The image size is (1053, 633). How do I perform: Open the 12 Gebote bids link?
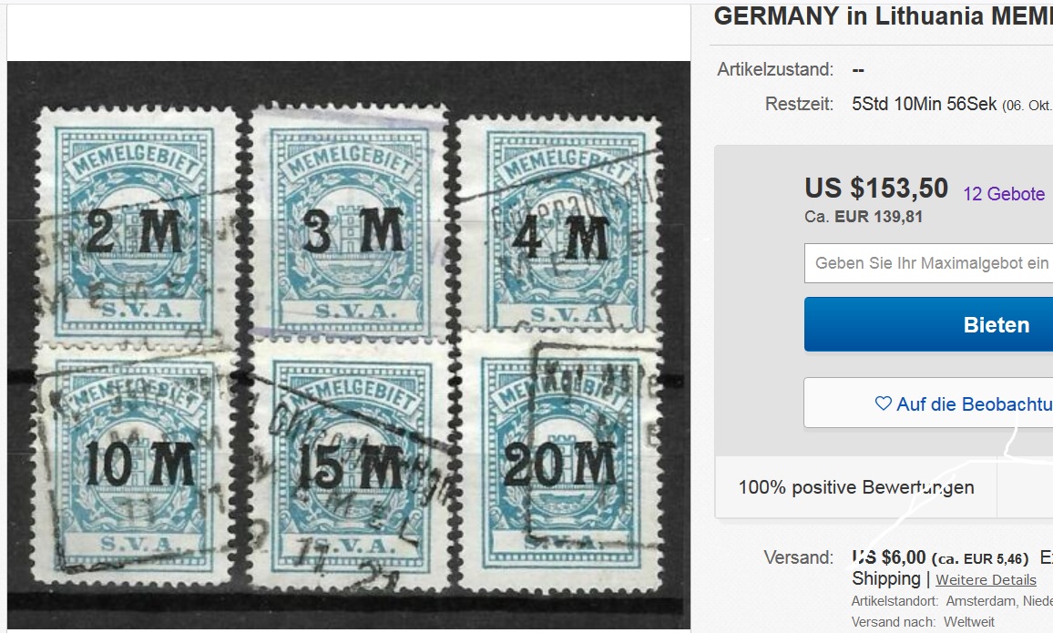(1004, 194)
